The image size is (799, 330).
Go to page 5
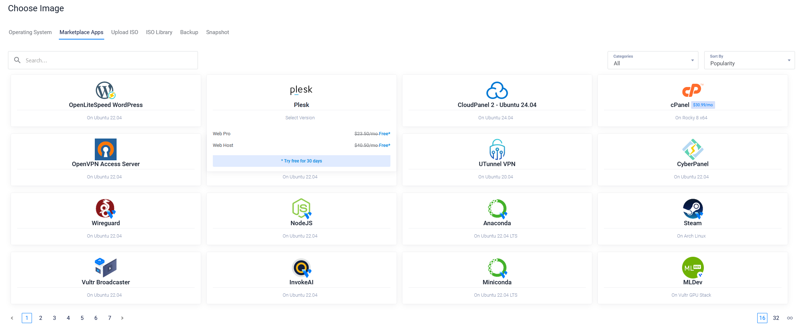82,318
